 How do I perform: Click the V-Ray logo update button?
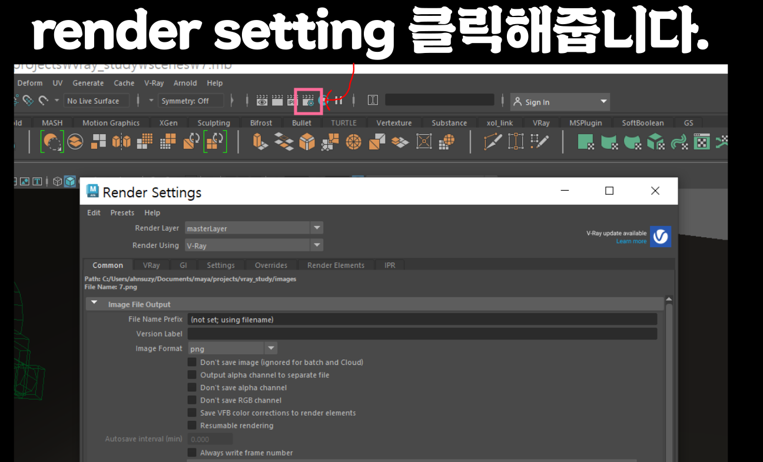point(660,236)
